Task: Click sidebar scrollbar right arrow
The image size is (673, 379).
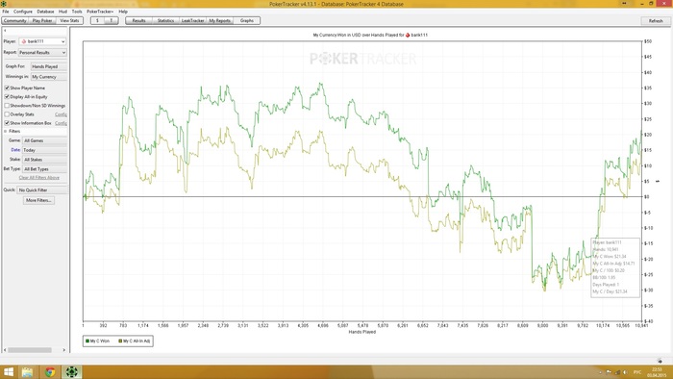Action: (64, 350)
